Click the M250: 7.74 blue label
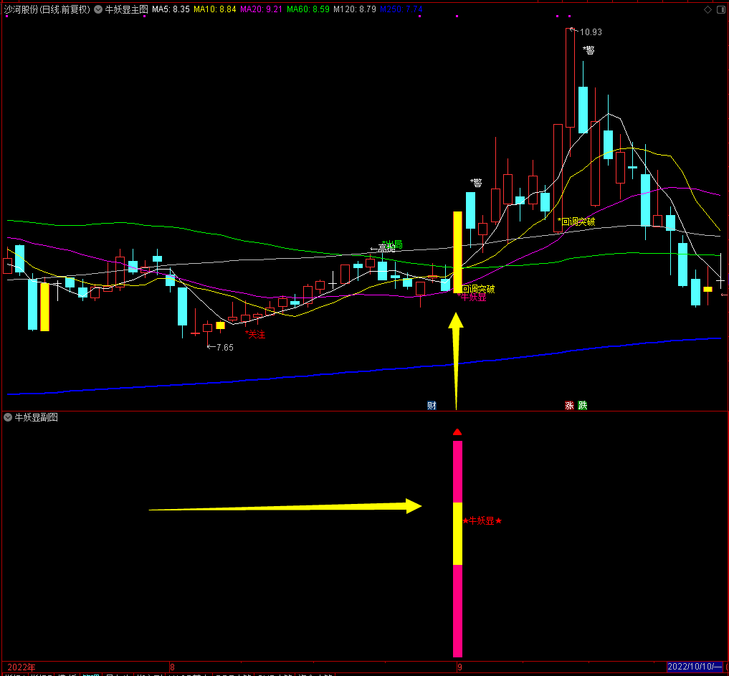The image size is (729, 676). [x=401, y=9]
